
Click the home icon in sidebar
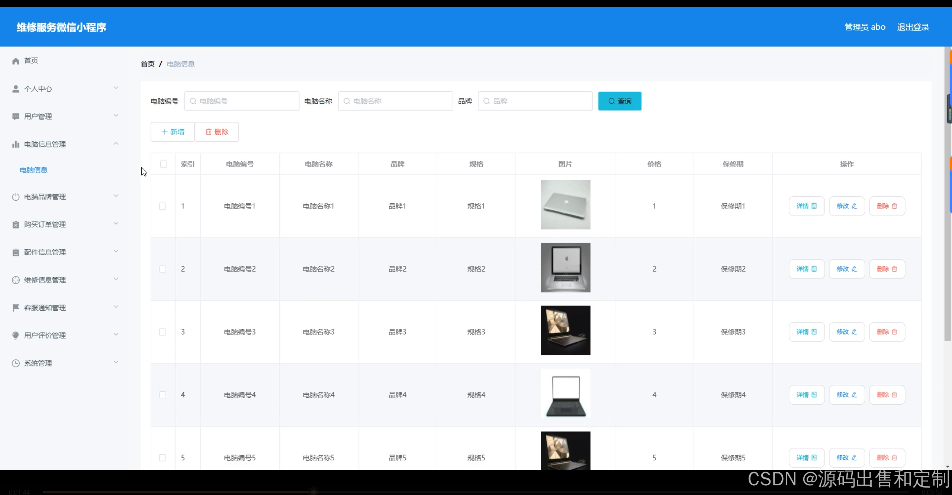16,61
